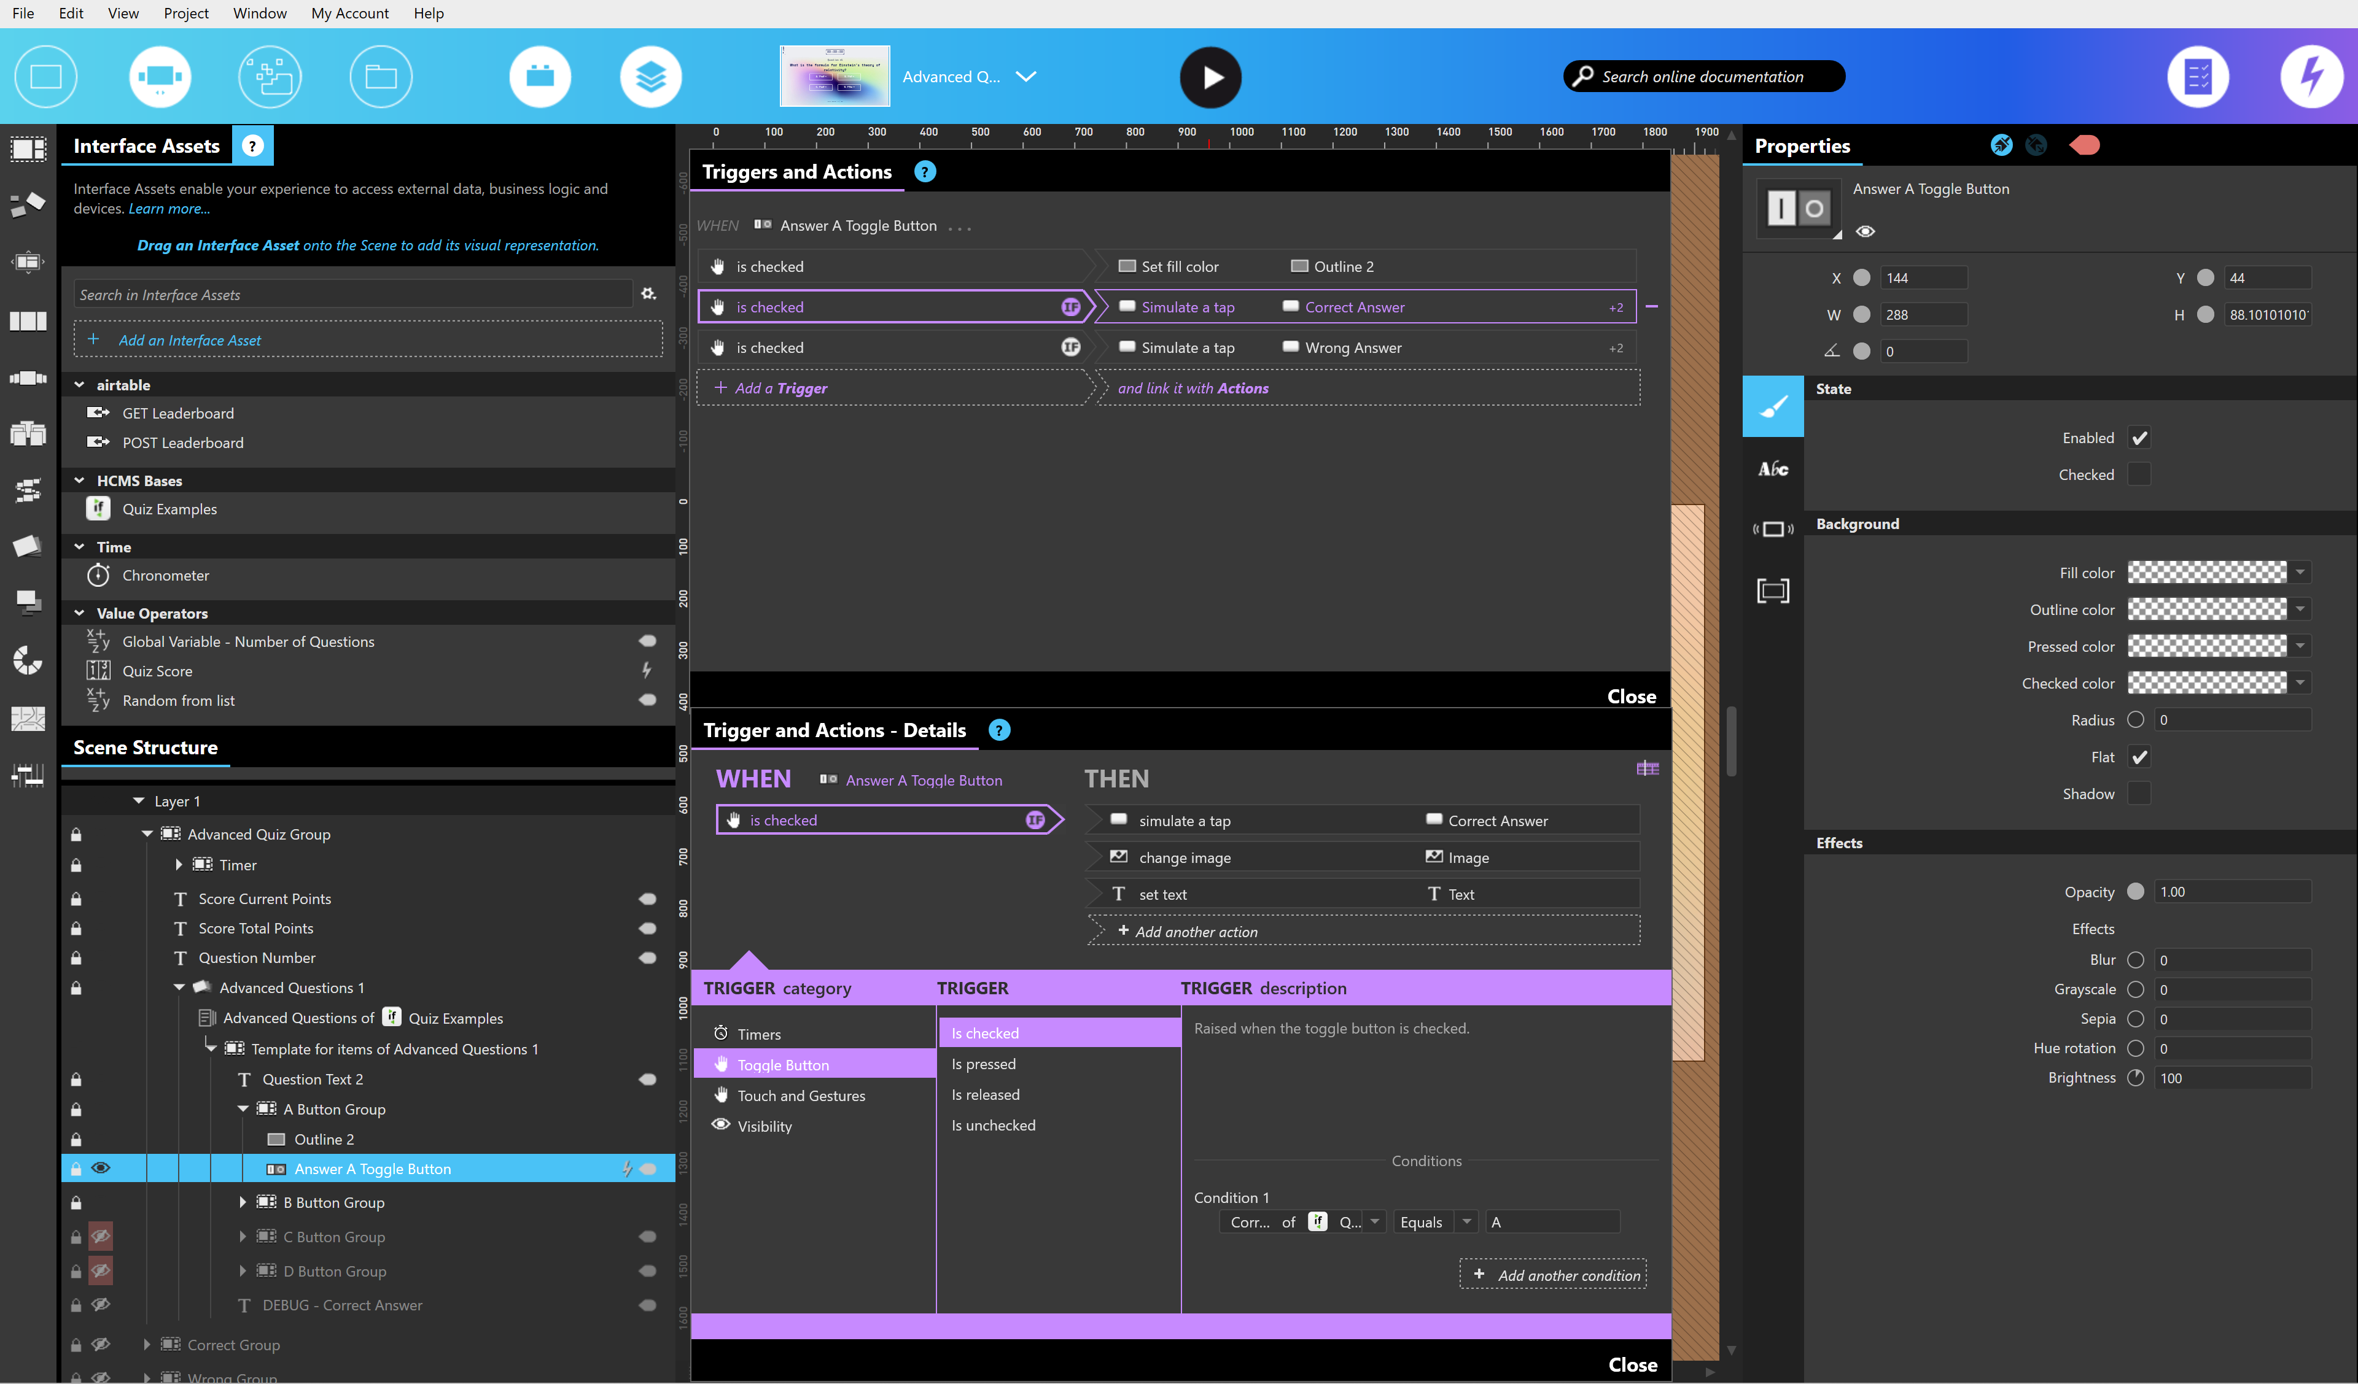The image size is (2358, 1384).
Task: Toggle visibility eye of Answer A Toggle Button
Action: click(101, 1168)
